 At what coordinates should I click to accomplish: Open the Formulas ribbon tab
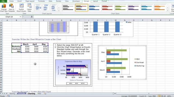pos(41,1)
